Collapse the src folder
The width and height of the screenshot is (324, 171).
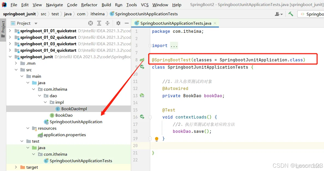coord(16,70)
